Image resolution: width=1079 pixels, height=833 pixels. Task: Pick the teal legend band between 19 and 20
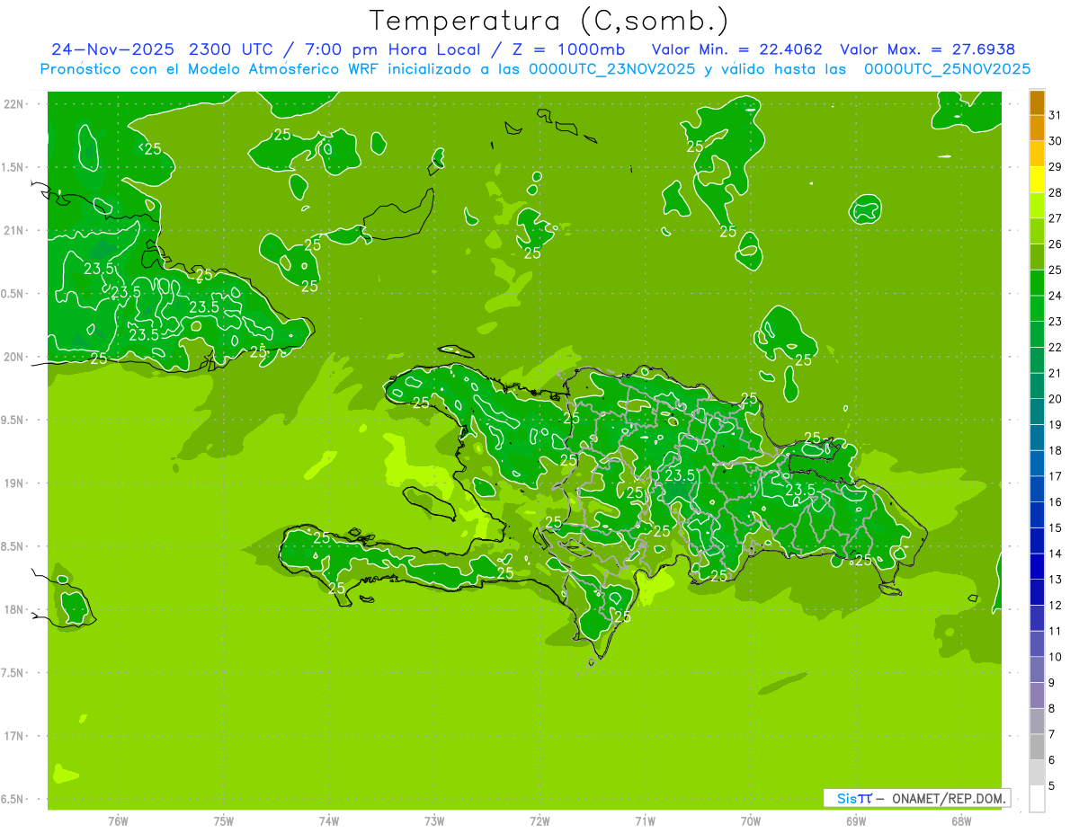tap(1037, 412)
